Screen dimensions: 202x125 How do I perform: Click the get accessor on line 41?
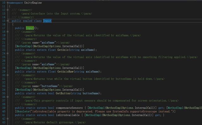pyautogui.click(x=157, y=115)
